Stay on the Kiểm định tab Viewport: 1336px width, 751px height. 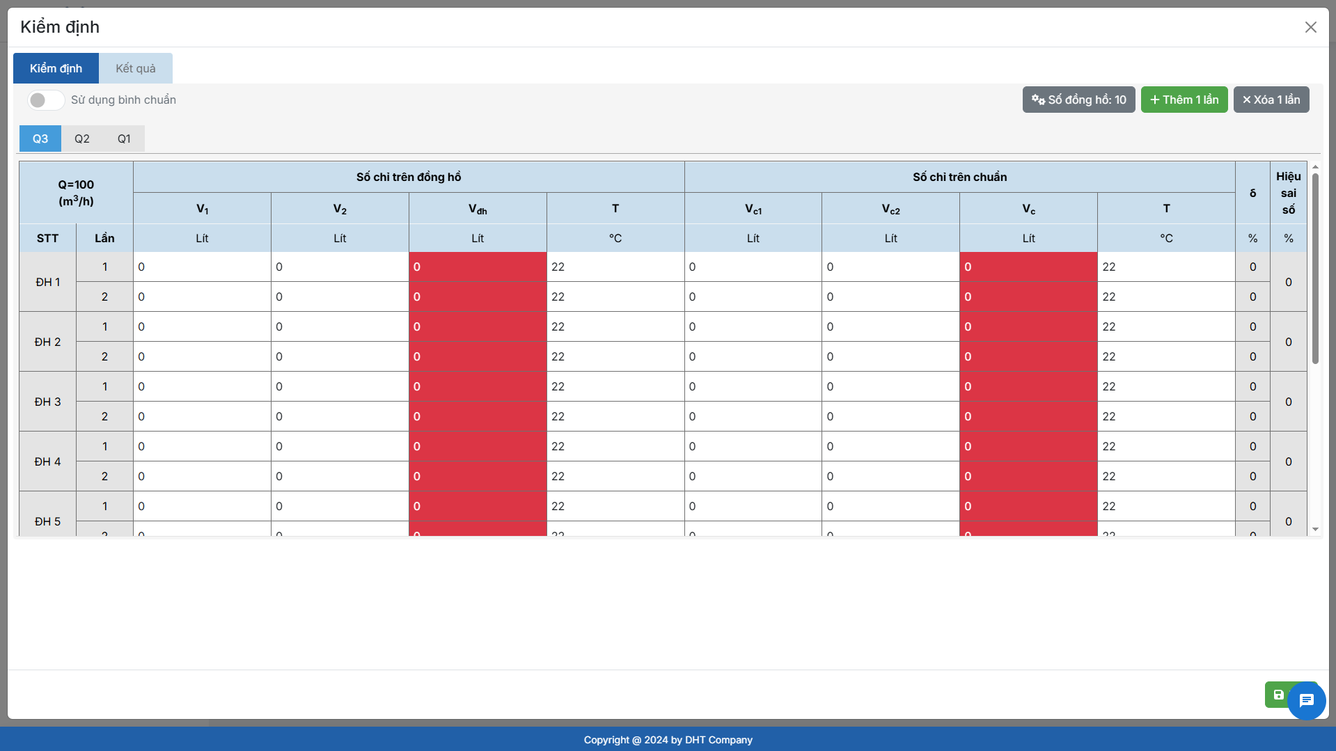pyautogui.click(x=56, y=68)
